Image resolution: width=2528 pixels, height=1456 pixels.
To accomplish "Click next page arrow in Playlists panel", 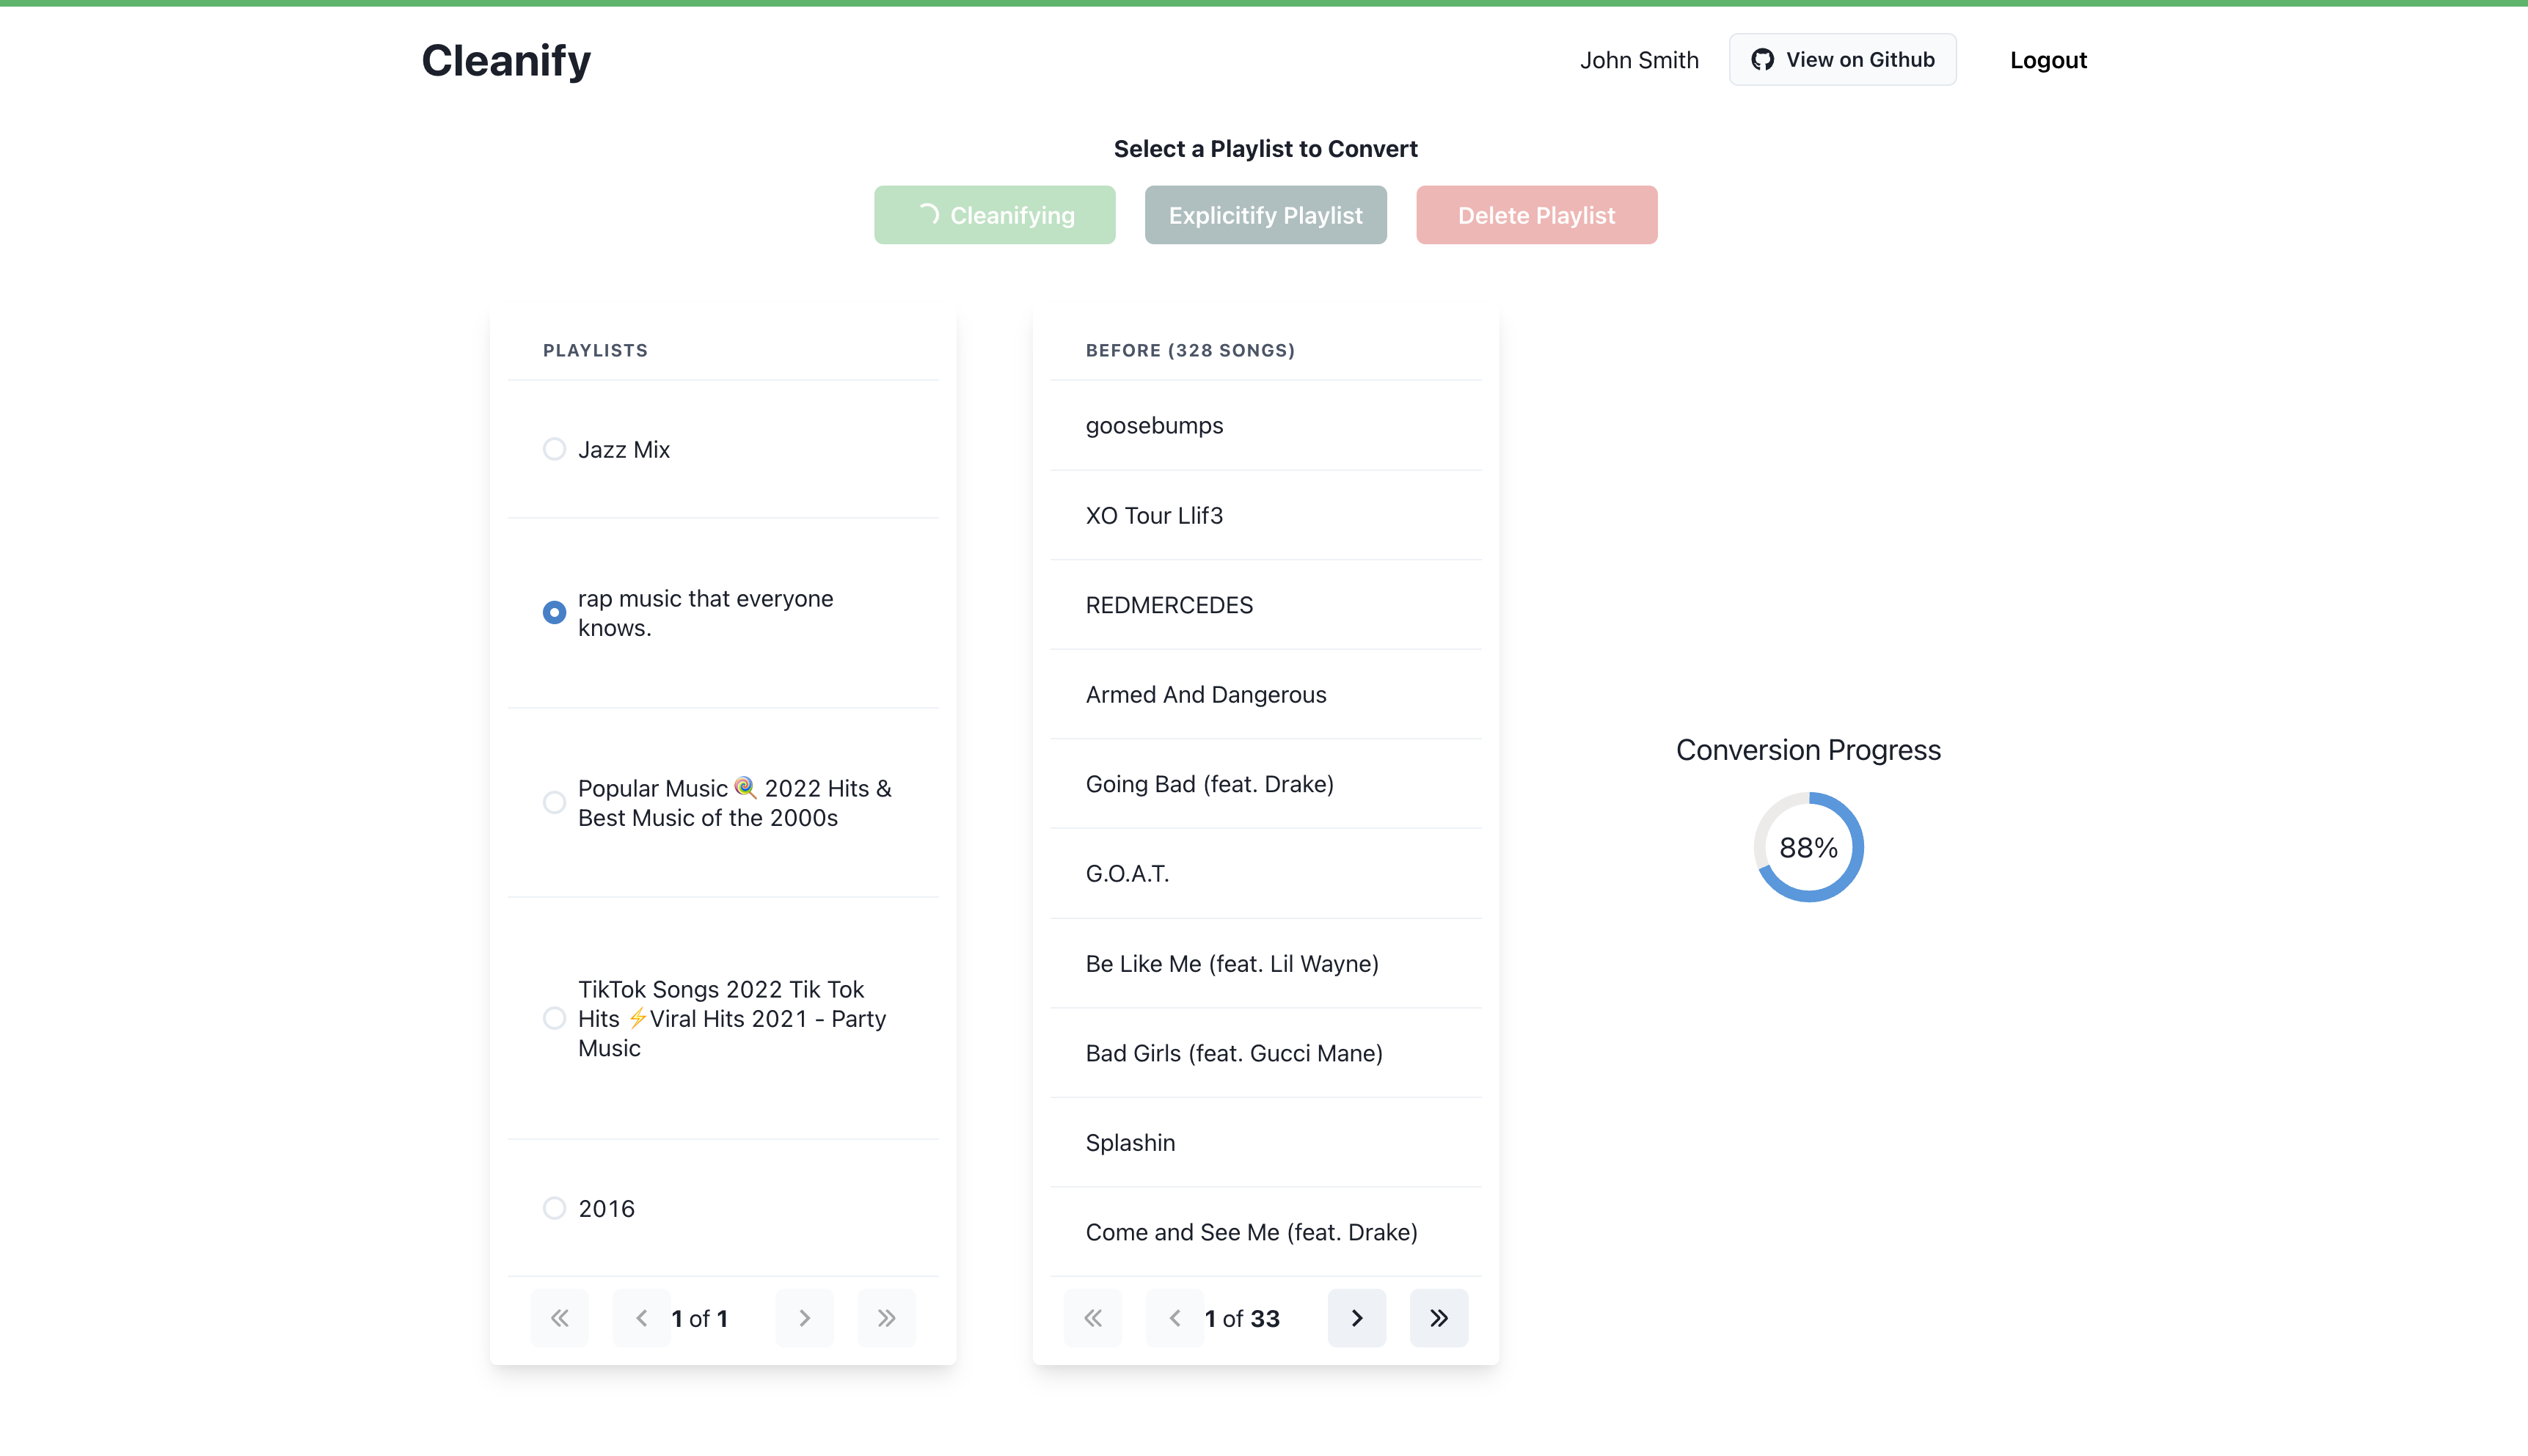I will click(x=804, y=1318).
